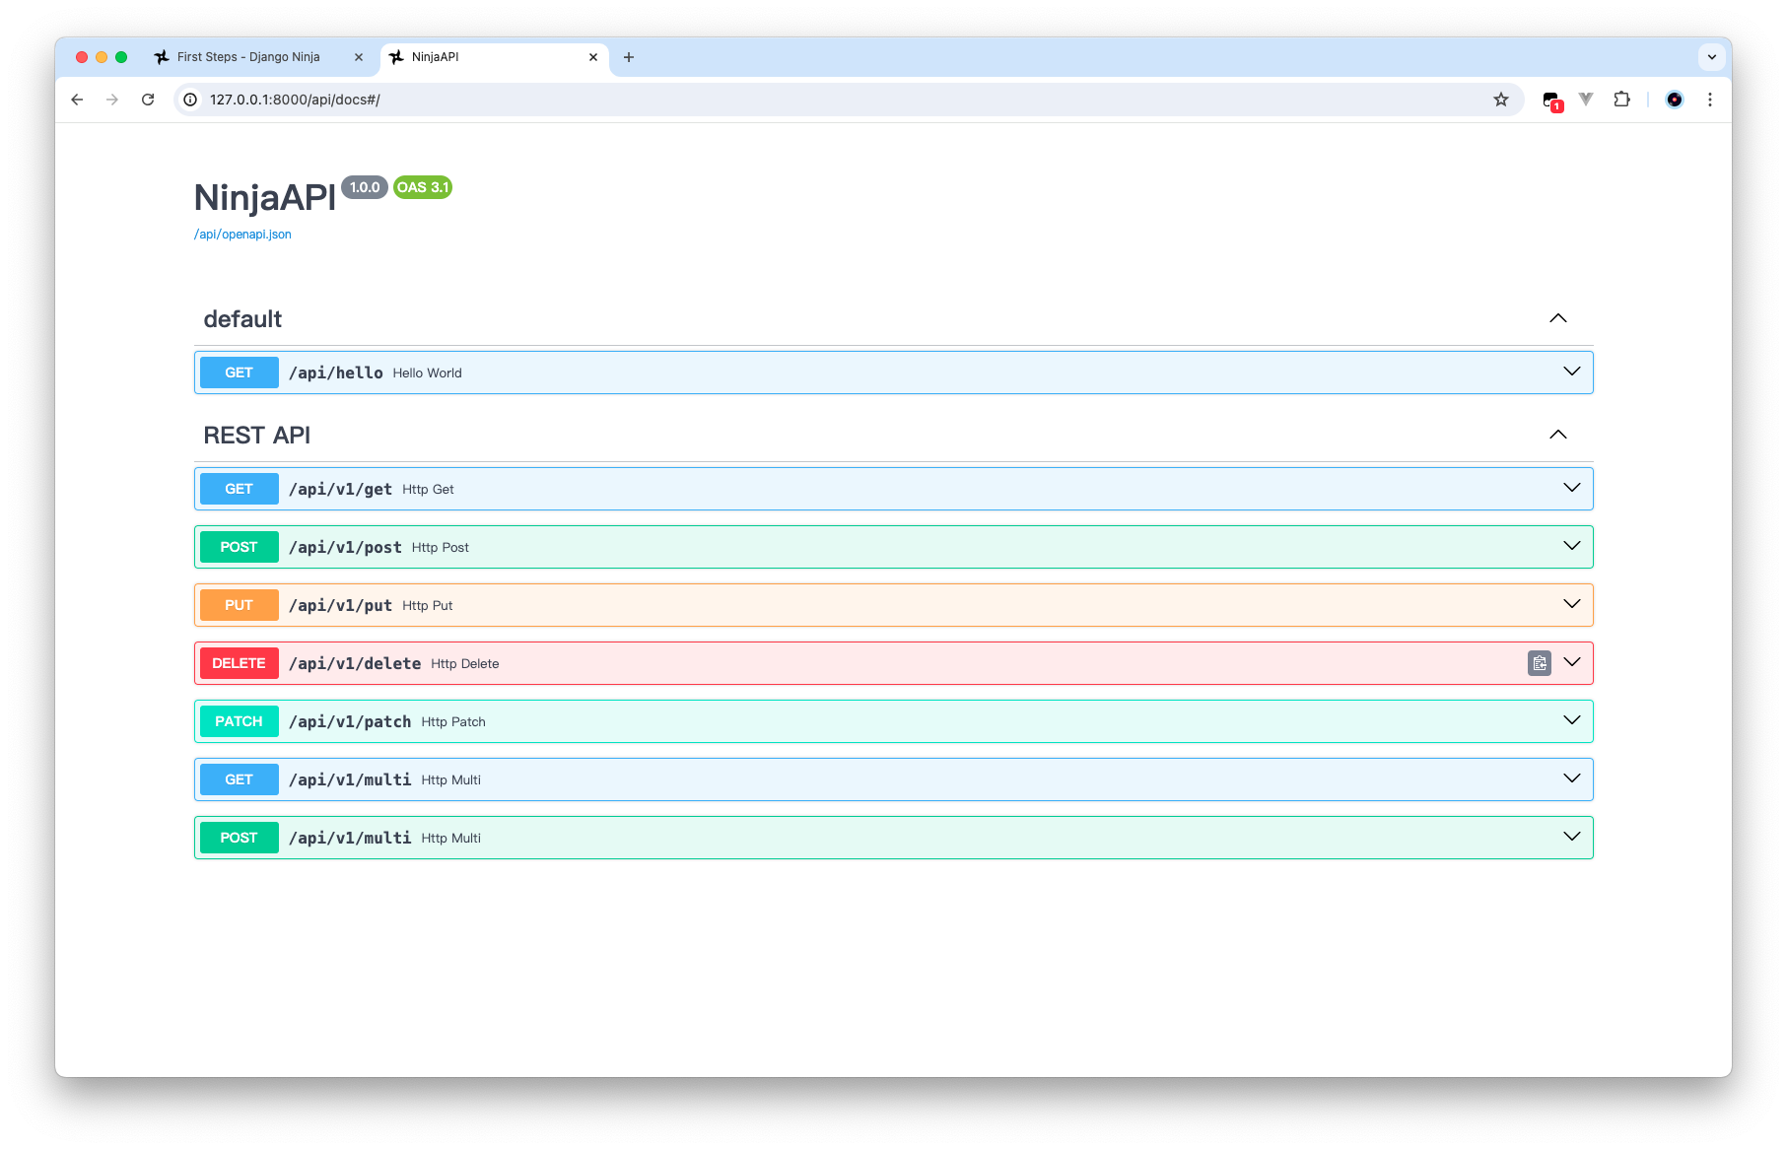Click the PUT method button
Image resolution: width=1787 pixels, height=1150 pixels.
tap(240, 605)
